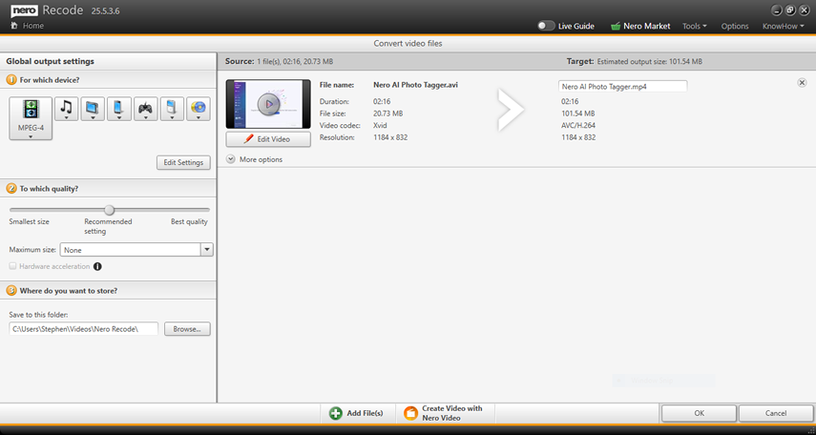Toggle the Live Guide switch
The height and width of the screenshot is (435, 816).
(x=546, y=26)
